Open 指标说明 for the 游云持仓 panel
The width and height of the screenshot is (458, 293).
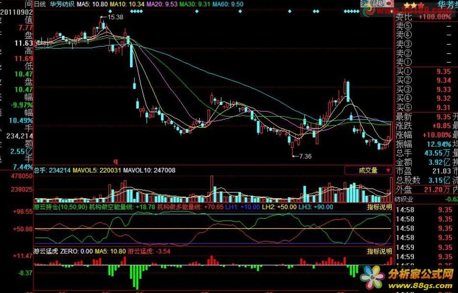tap(379, 207)
